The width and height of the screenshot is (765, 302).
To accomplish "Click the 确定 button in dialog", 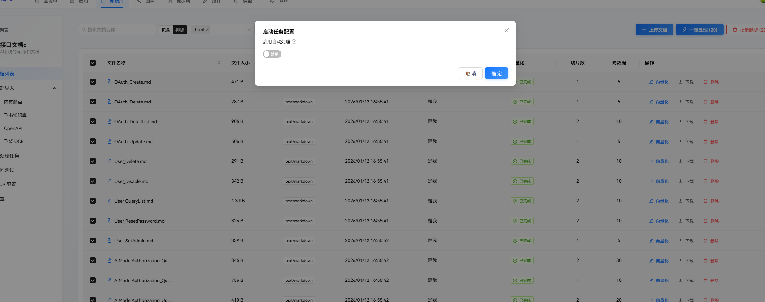I will click(x=496, y=73).
